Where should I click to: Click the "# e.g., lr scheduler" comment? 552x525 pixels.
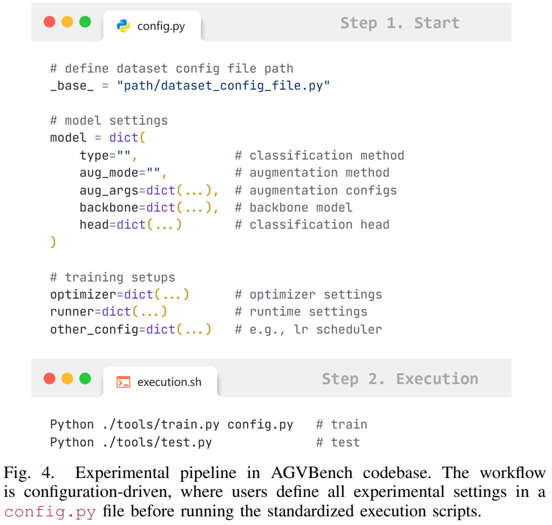tap(309, 329)
